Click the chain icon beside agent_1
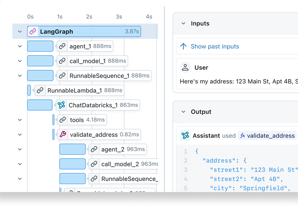This screenshot has width=298, height=208. pyautogui.click(x=62, y=46)
